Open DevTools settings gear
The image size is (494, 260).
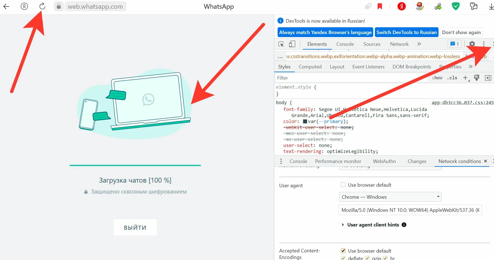472,44
